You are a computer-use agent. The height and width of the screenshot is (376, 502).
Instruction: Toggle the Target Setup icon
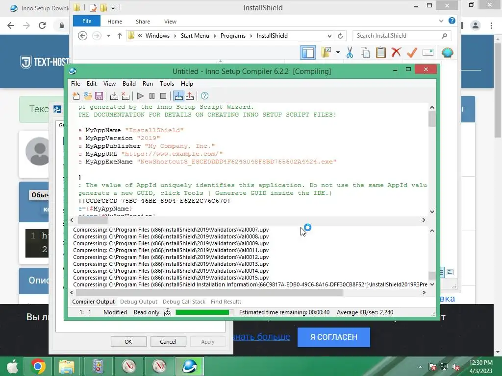coord(178,96)
